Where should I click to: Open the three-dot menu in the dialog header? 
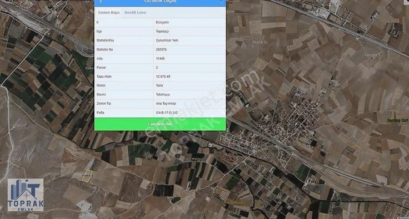[x=101, y=1]
